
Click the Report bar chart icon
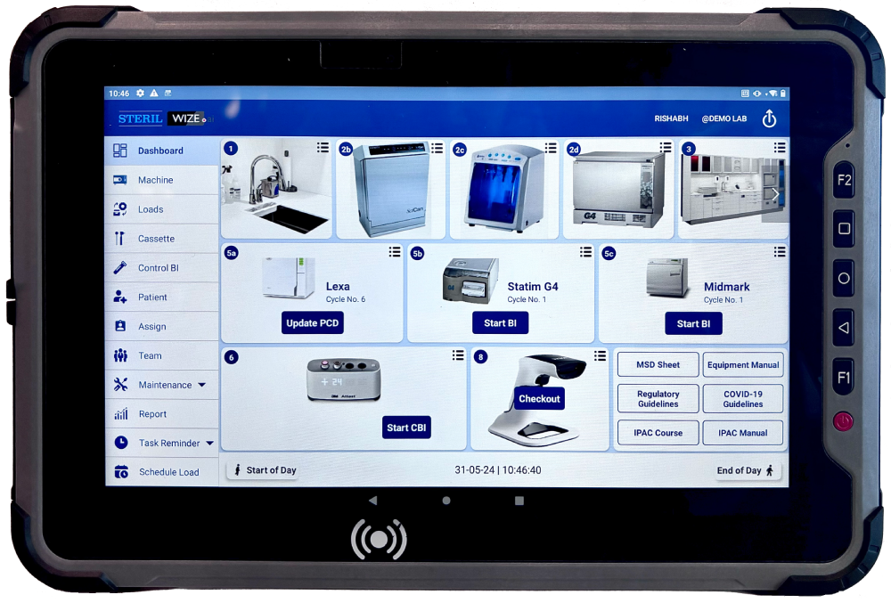click(x=120, y=414)
